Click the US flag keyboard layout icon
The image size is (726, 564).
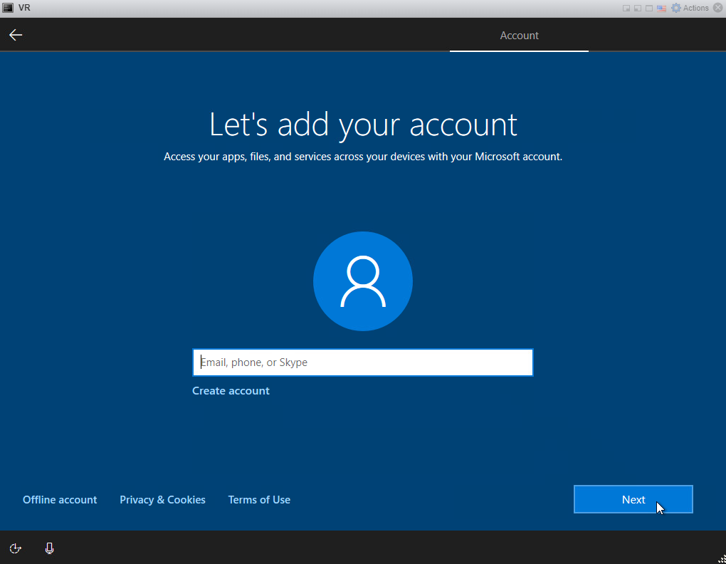[662, 9]
